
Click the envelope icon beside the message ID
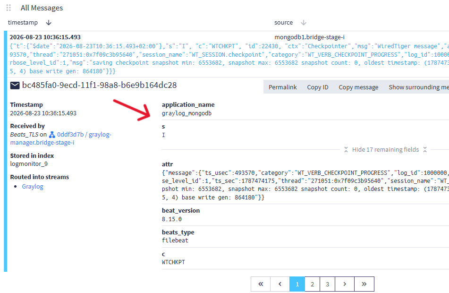[x=15, y=86]
